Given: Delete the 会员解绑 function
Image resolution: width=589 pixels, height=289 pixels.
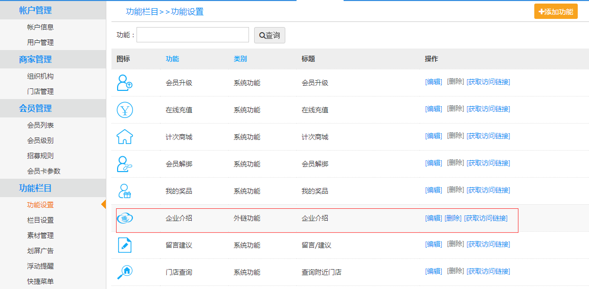Looking at the screenshot, I should click(x=455, y=163).
